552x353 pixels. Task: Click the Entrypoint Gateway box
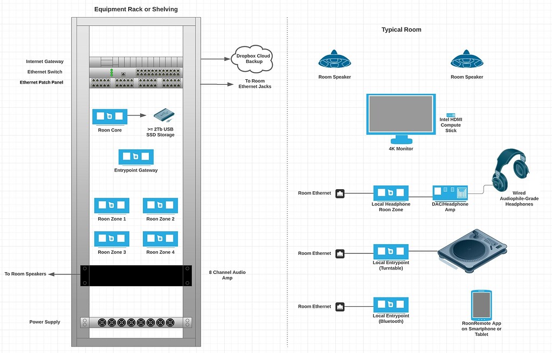point(135,156)
